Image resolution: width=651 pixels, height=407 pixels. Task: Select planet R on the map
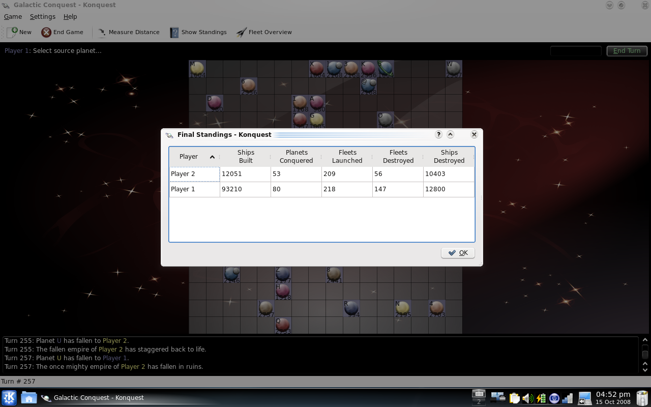pos(351,308)
